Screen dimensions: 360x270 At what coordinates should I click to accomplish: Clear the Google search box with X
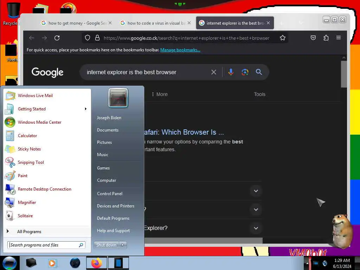(214, 72)
